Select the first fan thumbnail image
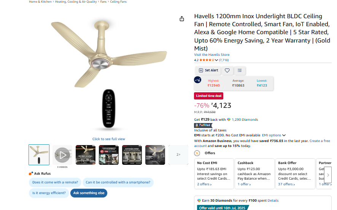337x210 pixels. point(39,155)
